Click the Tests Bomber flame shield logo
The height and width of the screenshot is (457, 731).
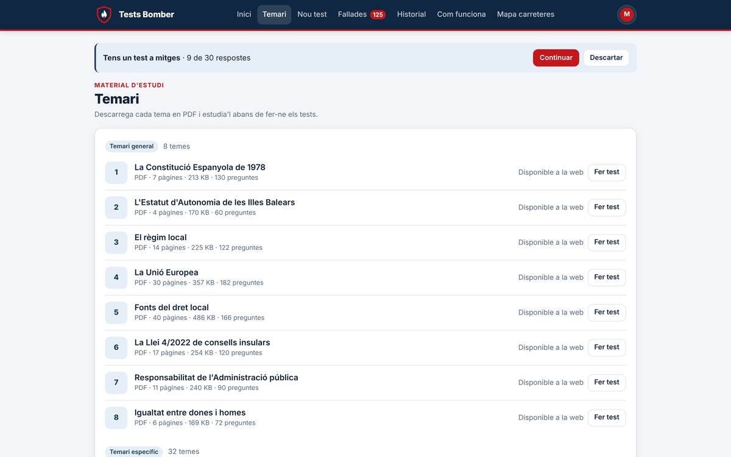point(104,15)
